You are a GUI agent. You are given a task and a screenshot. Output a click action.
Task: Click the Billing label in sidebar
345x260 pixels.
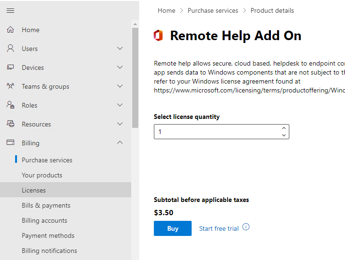click(31, 143)
